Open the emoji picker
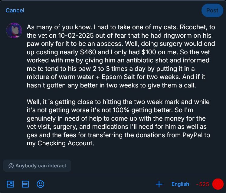Screen dimensions: 226x193 tap(40, 184)
